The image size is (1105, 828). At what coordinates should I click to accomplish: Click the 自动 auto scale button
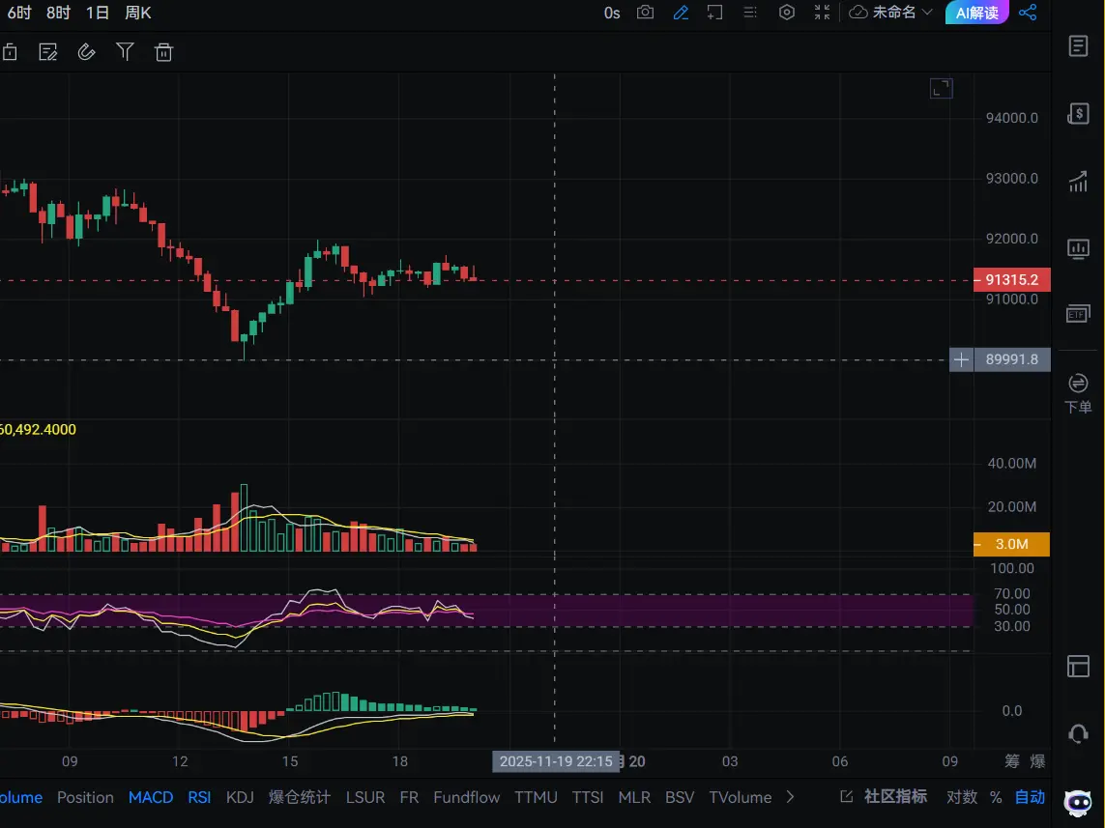coord(1030,797)
